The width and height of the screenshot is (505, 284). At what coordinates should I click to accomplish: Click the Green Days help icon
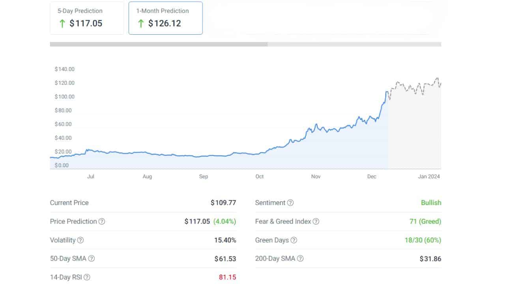click(x=294, y=240)
